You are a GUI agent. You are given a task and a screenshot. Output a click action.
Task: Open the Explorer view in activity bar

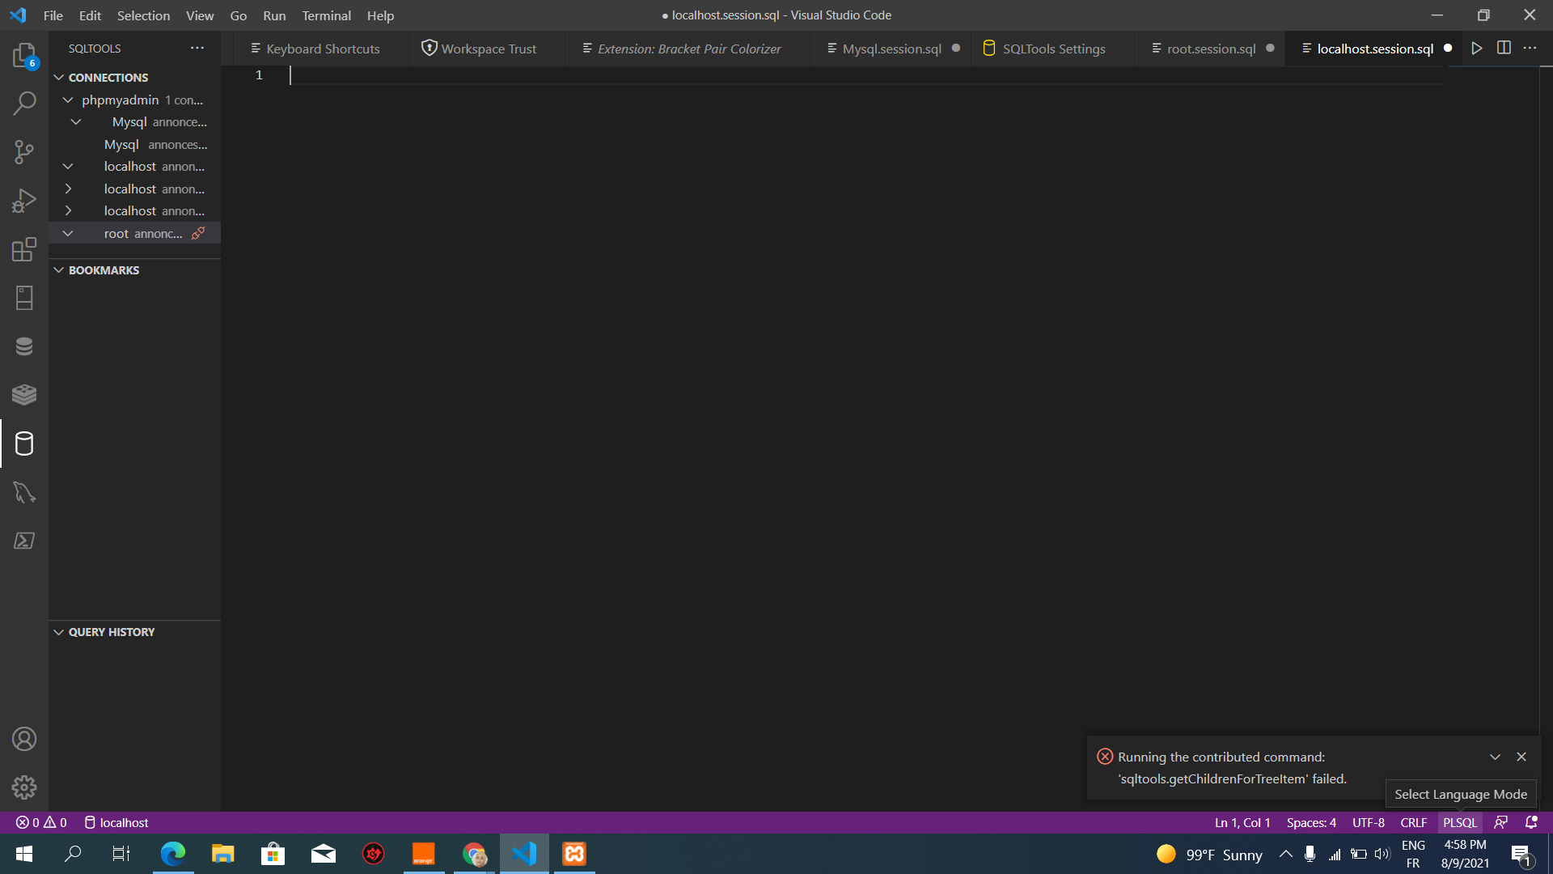[x=24, y=55]
